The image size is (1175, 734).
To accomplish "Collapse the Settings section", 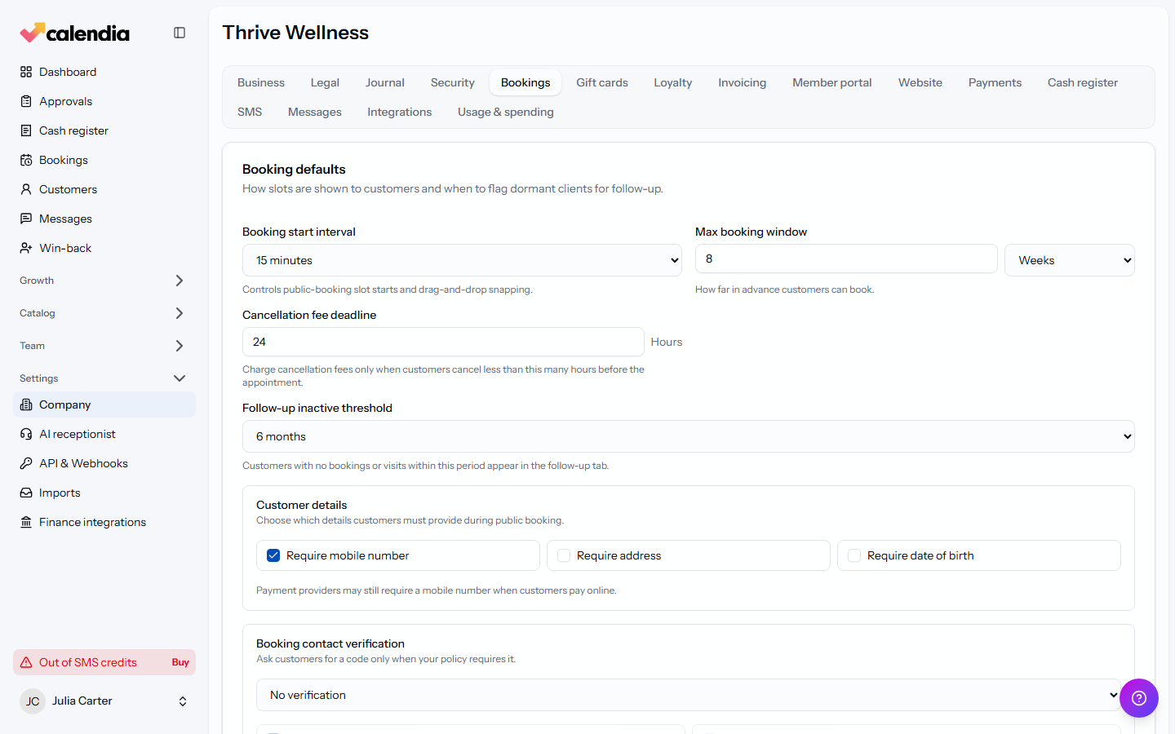I will pos(104,378).
